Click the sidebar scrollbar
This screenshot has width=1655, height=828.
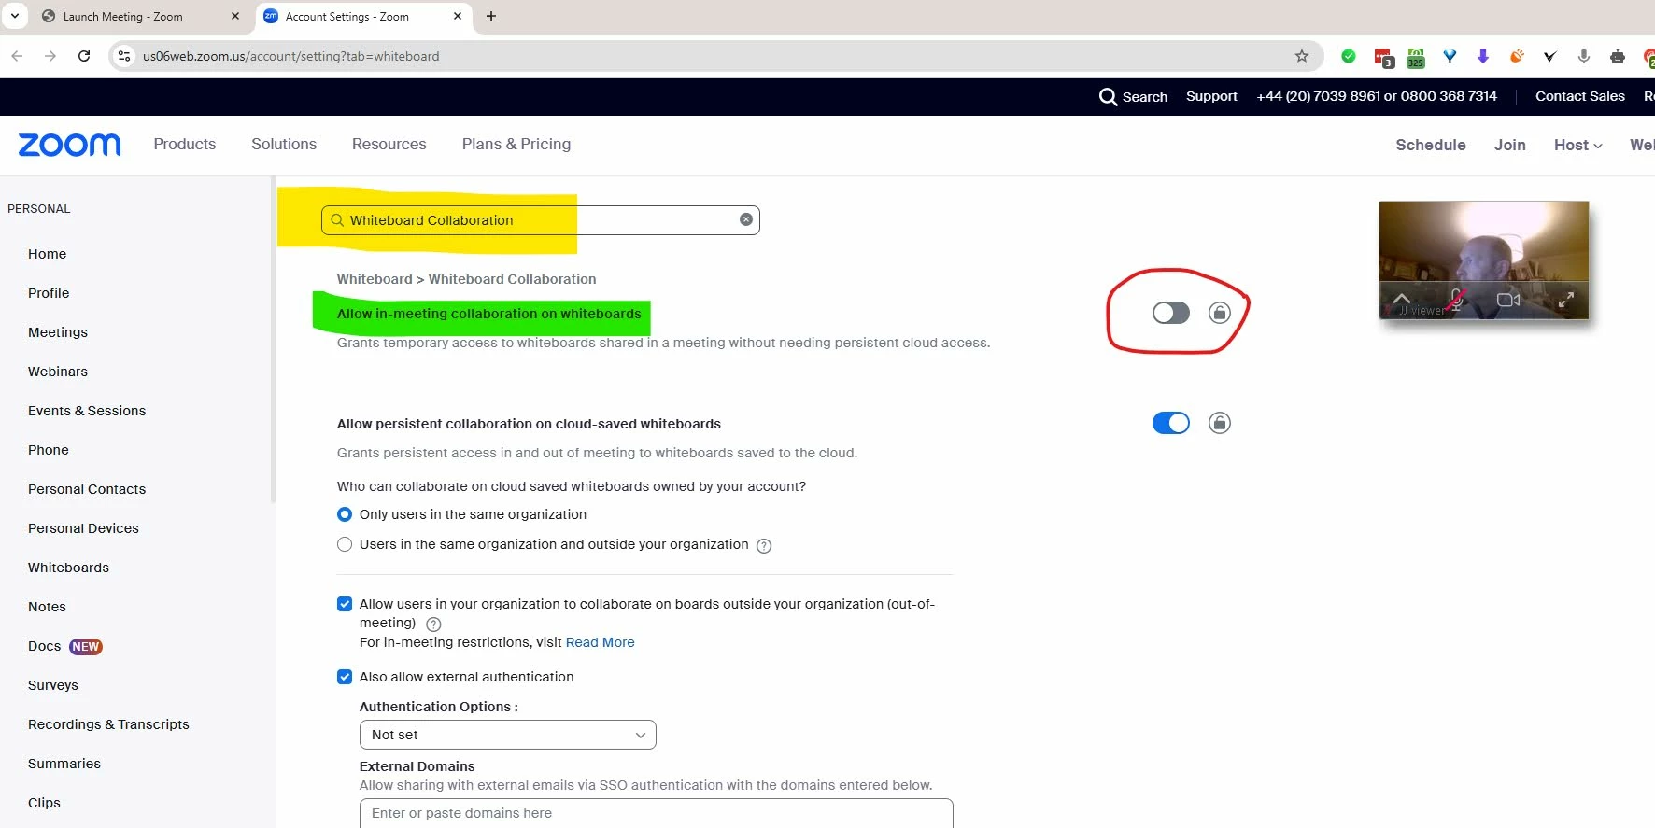(273, 339)
